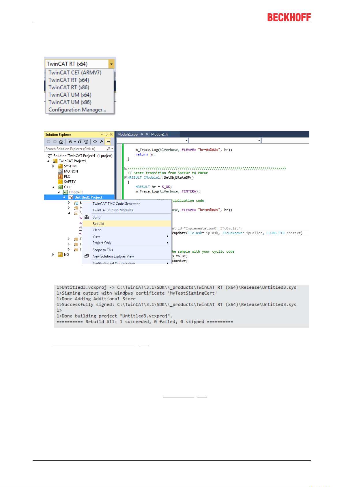Screen dimensions: 344x487
Task: Open Pending Changes Filter dropdown arrow
Action: (75, 142)
